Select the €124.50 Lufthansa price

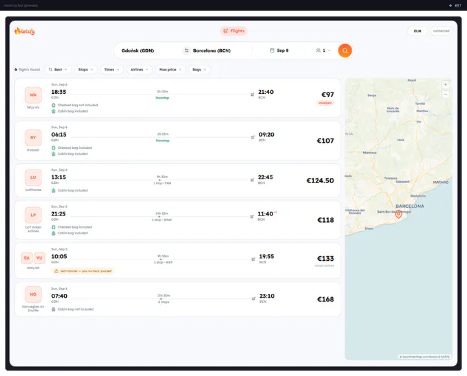(320, 181)
